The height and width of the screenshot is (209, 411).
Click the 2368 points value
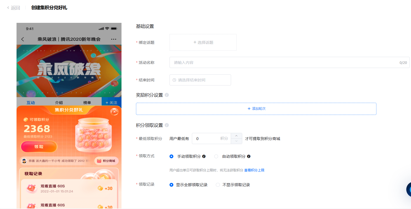pyautogui.click(x=37, y=129)
